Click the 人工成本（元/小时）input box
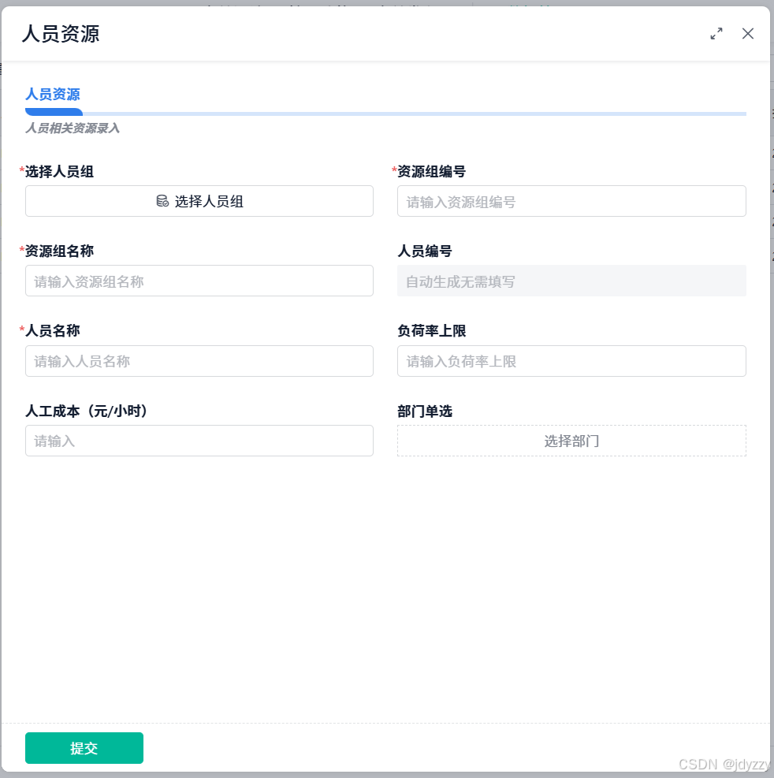Viewport: 774px width, 778px height. coord(199,441)
